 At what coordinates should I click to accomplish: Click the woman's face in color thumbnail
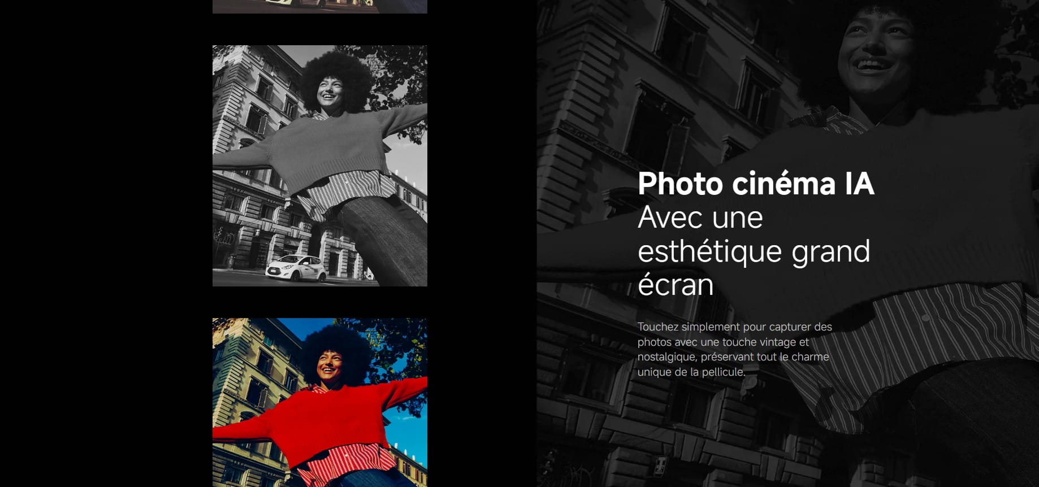click(330, 364)
